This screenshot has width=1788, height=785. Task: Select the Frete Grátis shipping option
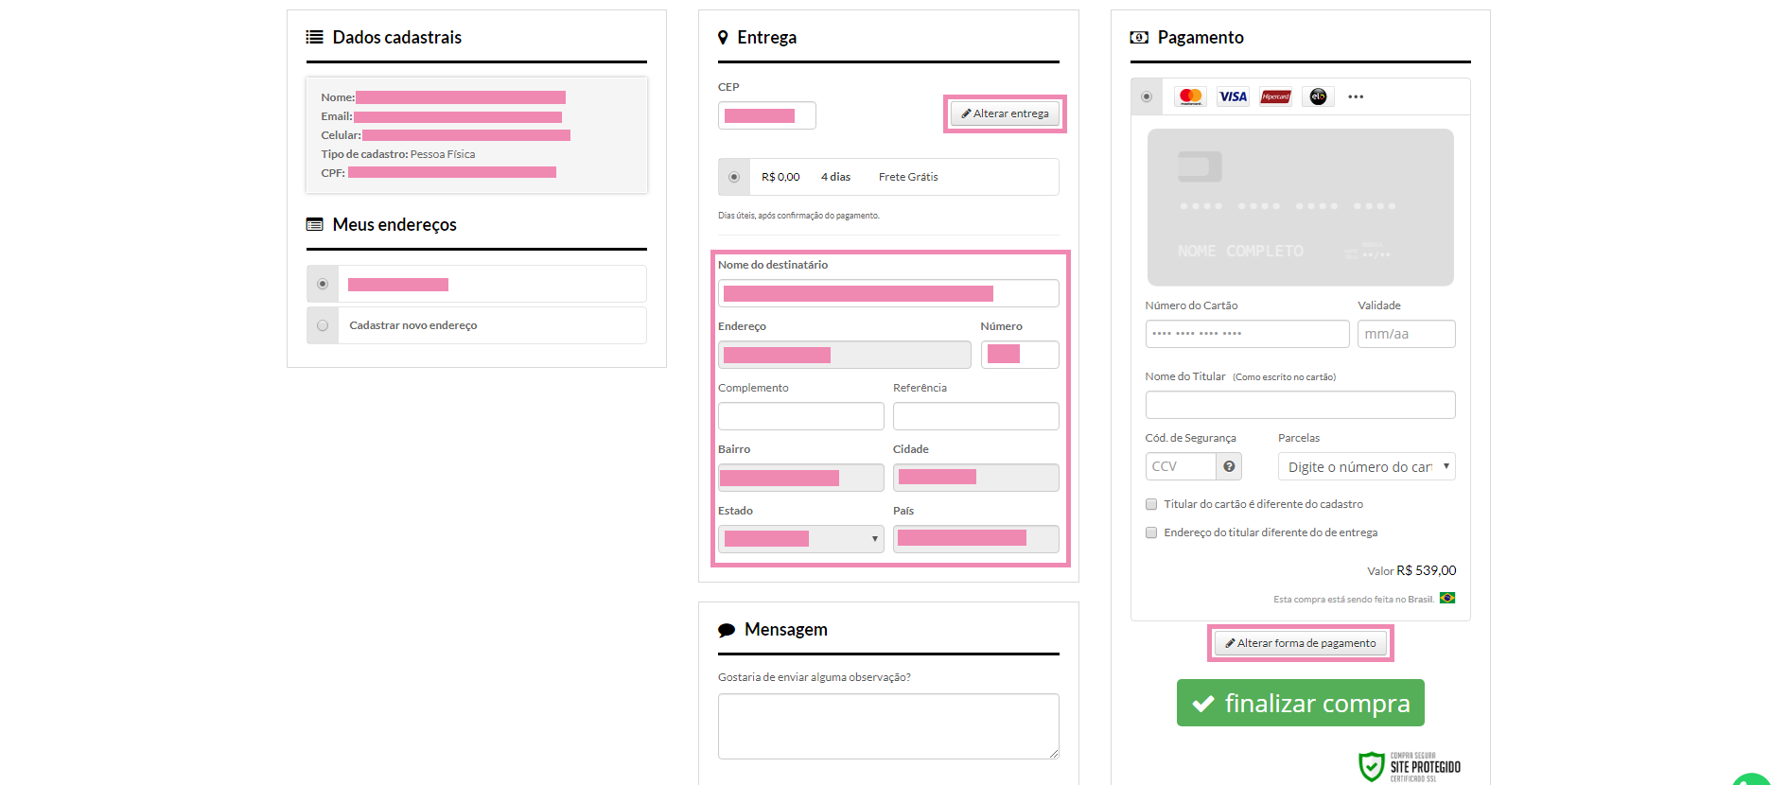click(734, 177)
